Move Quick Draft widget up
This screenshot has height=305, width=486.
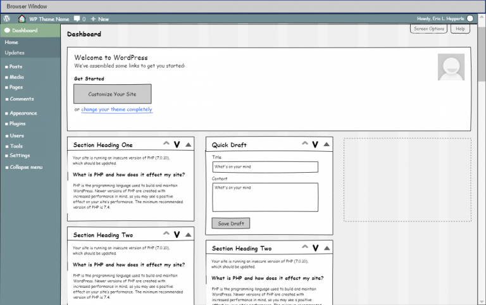305,143
